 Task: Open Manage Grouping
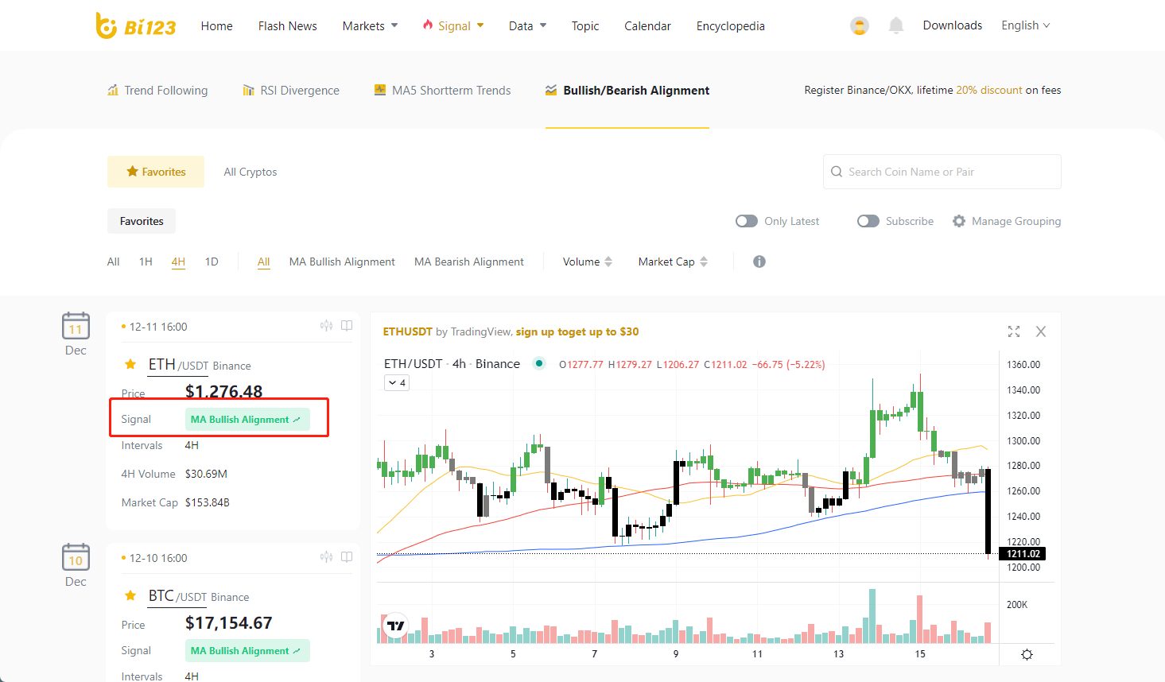tap(1007, 221)
